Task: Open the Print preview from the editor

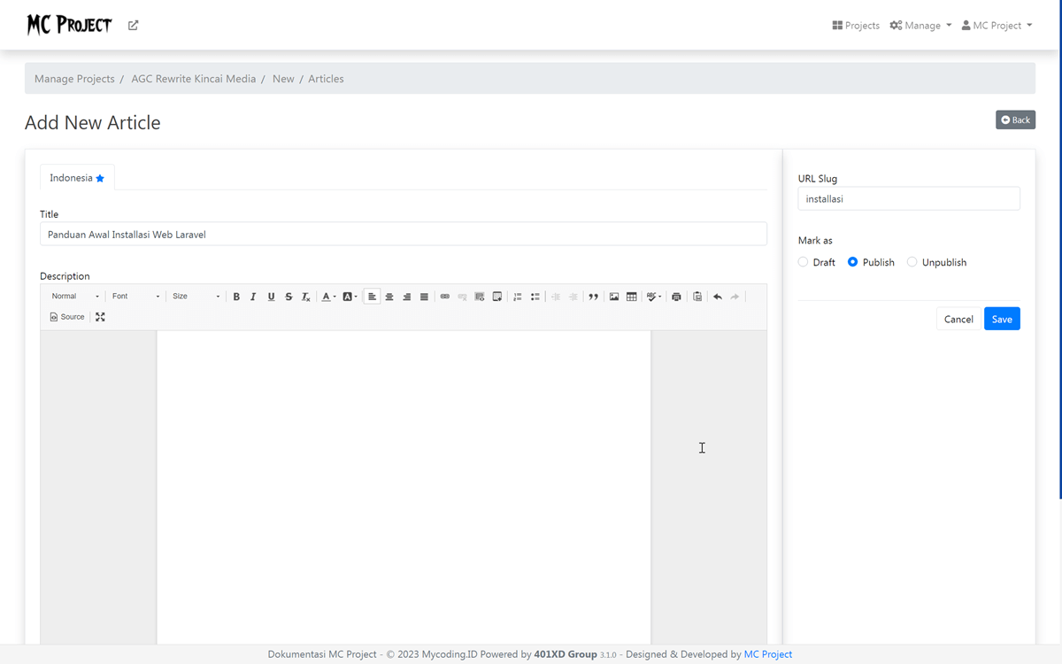Action: pos(676,297)
